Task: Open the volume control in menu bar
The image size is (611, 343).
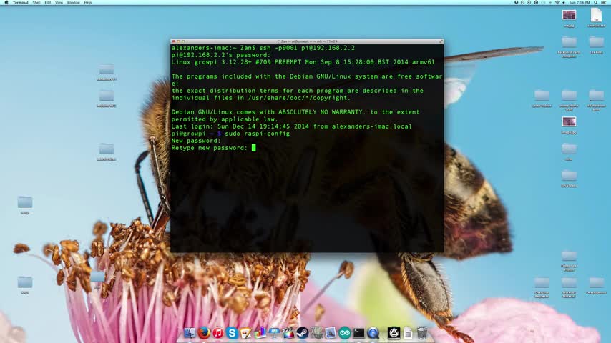Action: click(x=564, y=2)
